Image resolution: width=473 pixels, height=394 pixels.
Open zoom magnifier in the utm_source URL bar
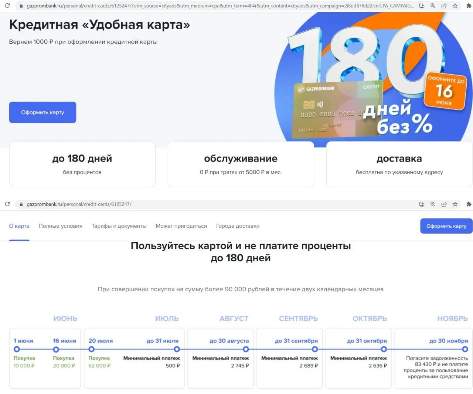(x=433, y=6)
